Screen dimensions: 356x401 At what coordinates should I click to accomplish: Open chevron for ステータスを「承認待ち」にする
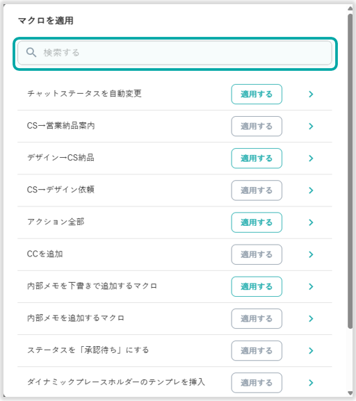point(311,351)
